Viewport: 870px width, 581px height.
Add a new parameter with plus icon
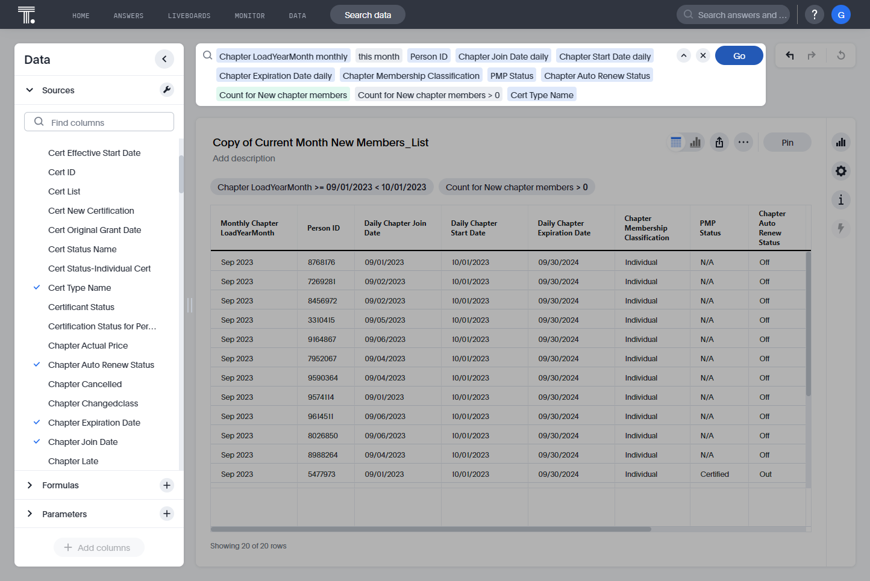(x=167, y=514)
